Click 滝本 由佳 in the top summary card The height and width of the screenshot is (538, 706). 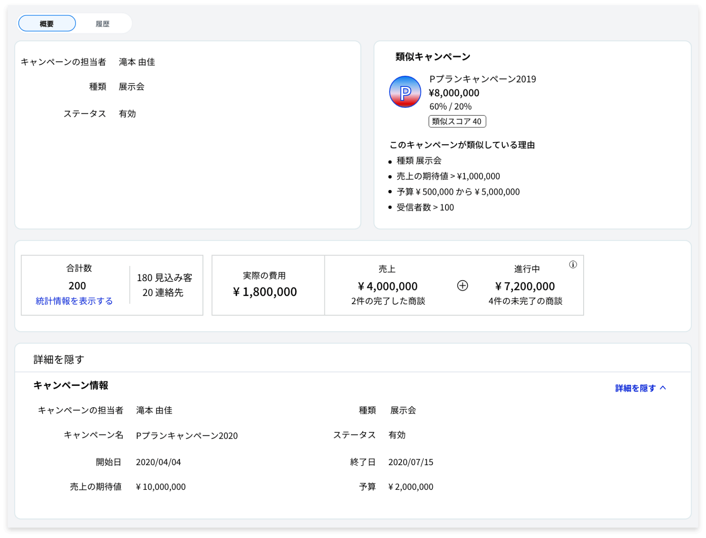click(137, 62)
